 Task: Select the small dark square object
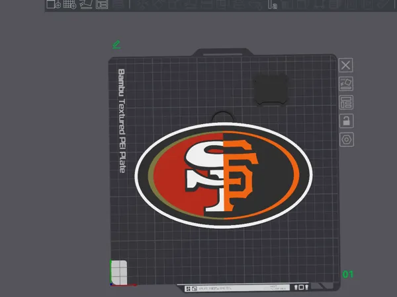click(x=271, y=90)
